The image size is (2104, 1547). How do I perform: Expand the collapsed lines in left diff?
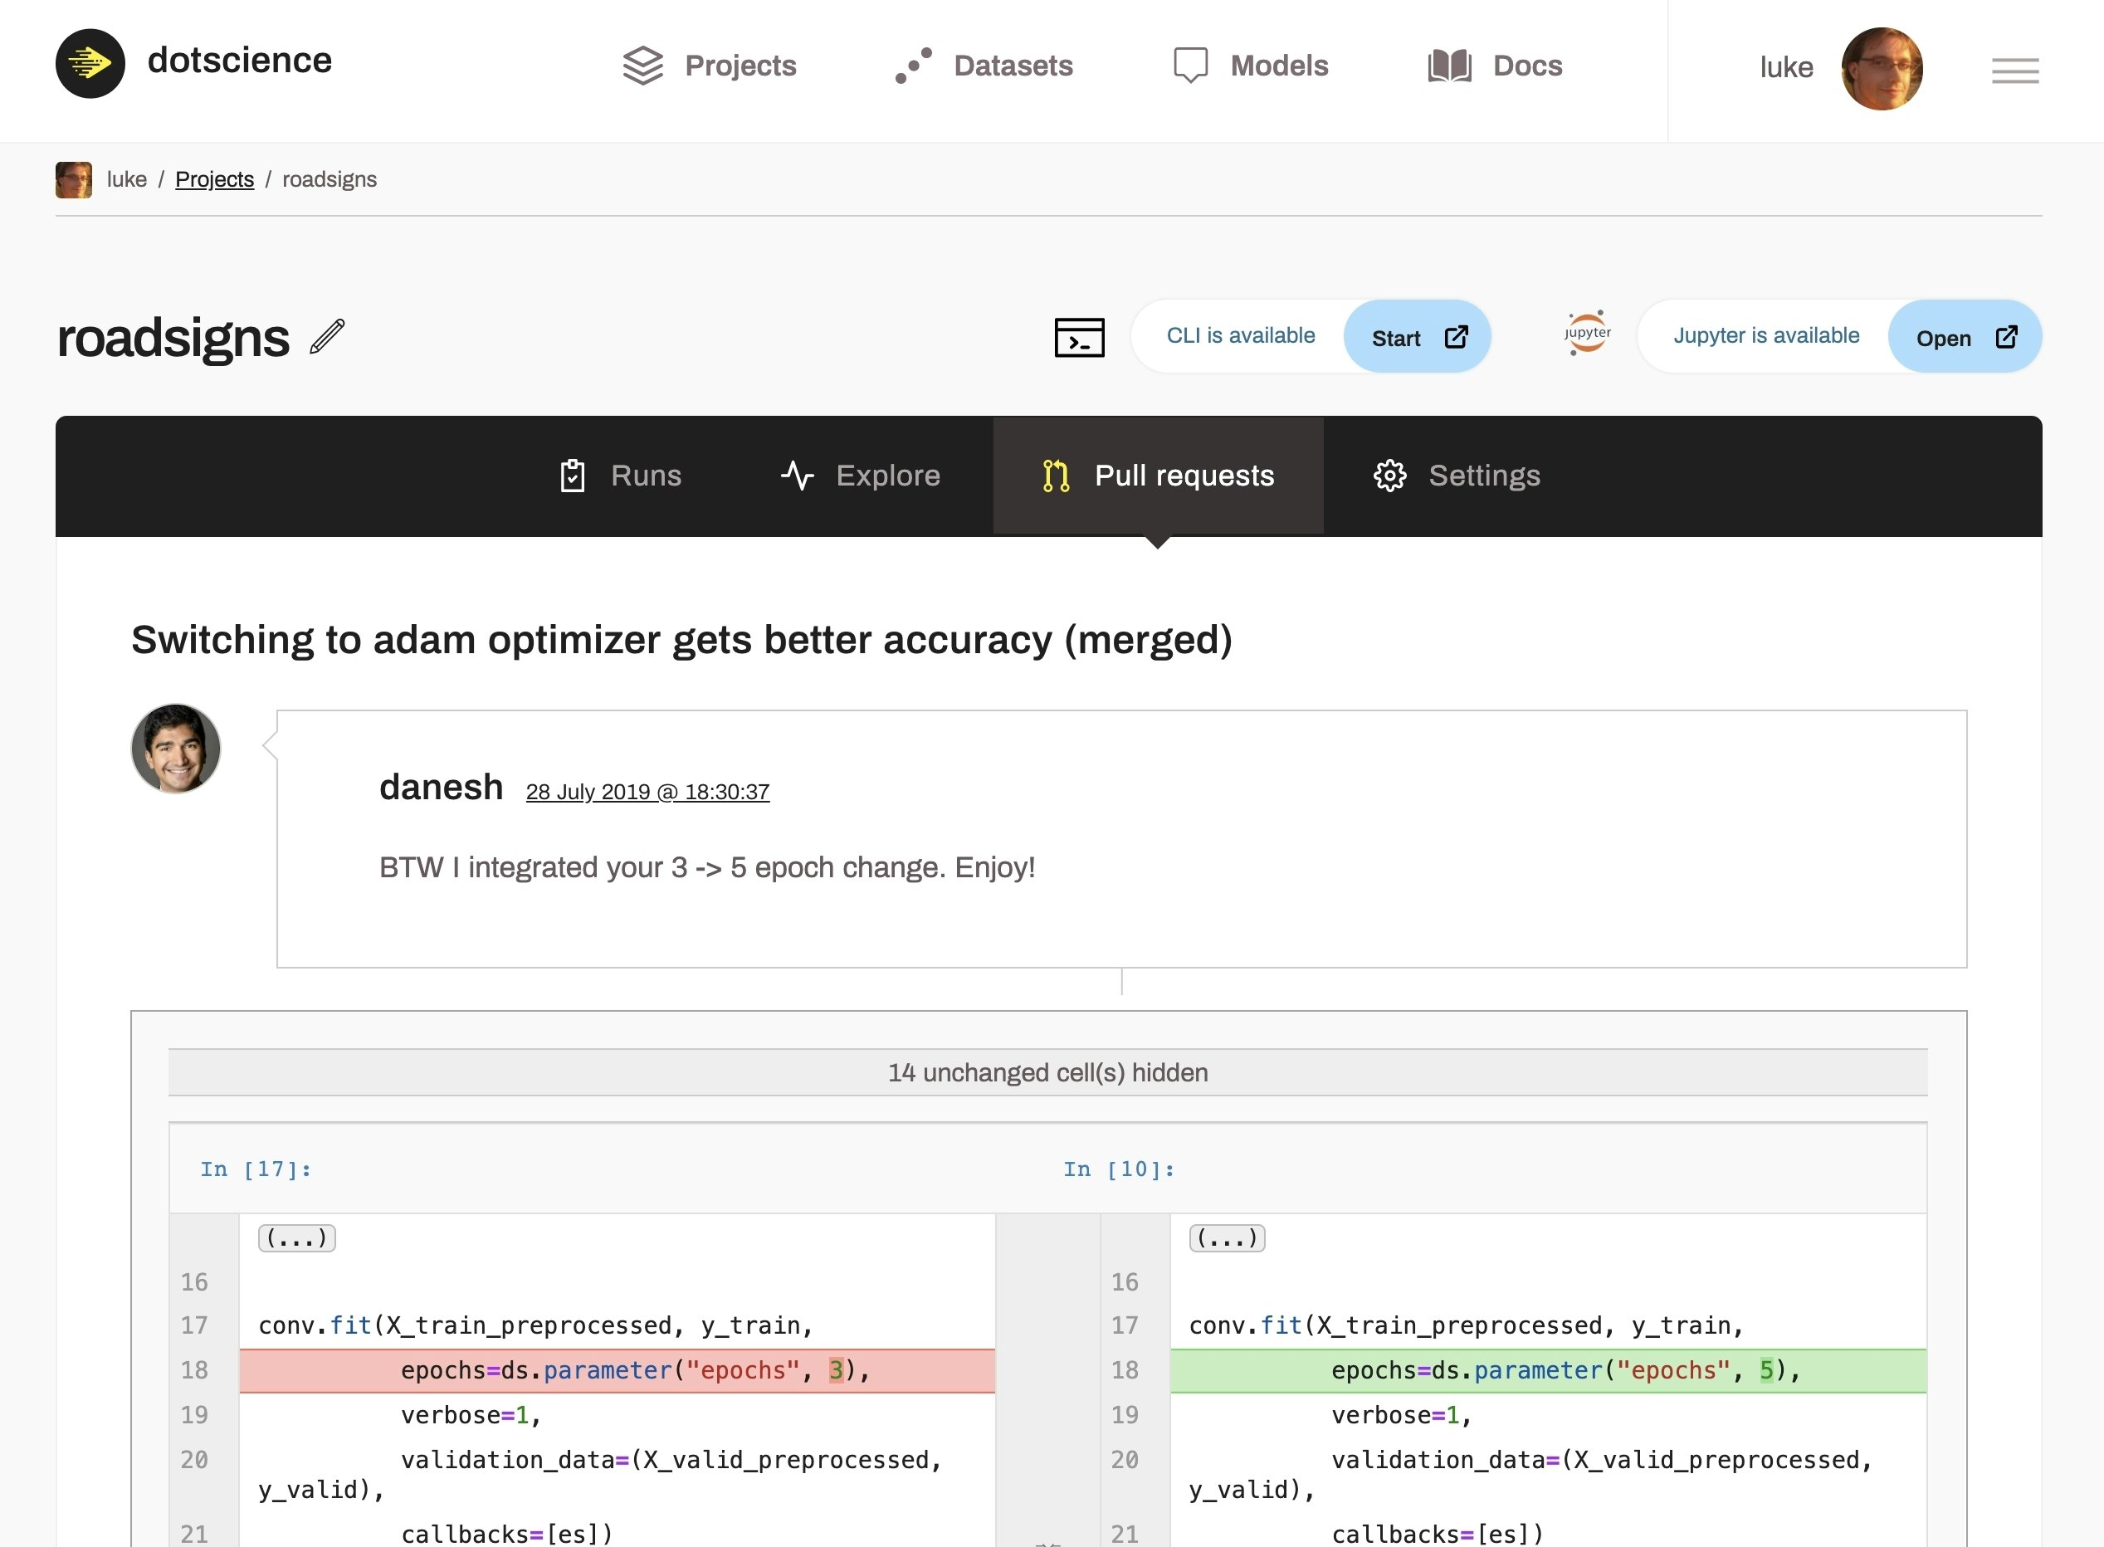point(297,1238)
